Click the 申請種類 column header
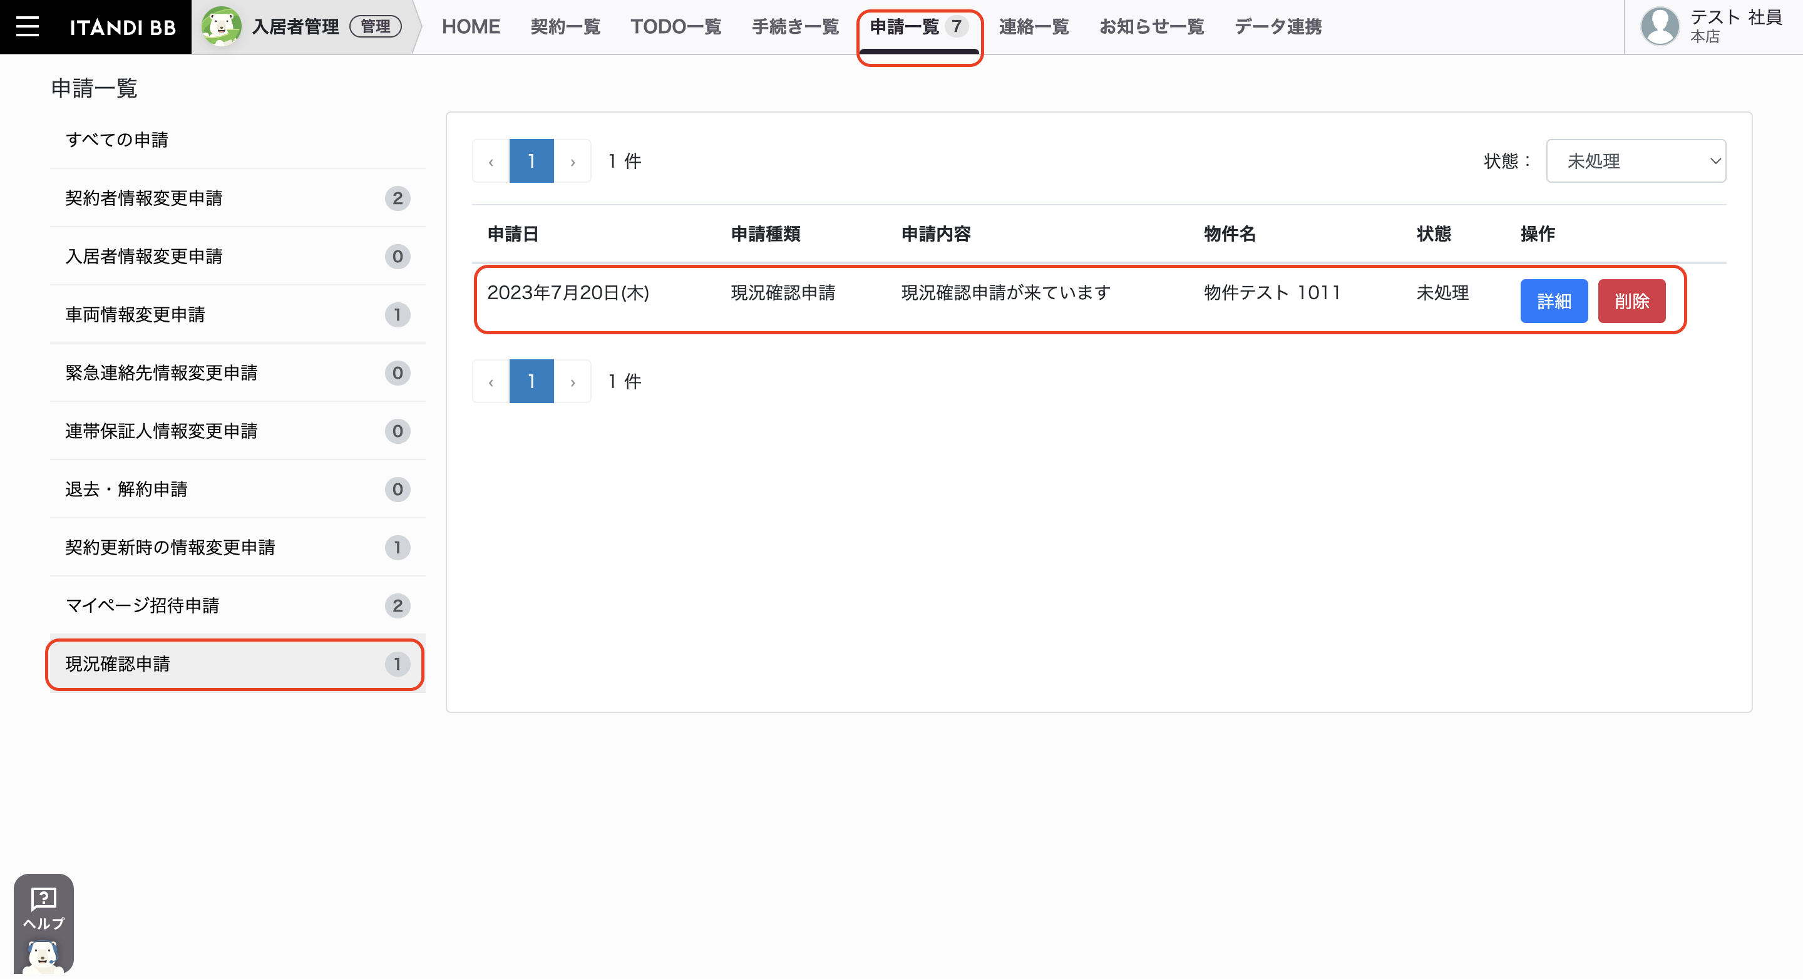Viewport: 1803px width, 979px height. (766, 233)
